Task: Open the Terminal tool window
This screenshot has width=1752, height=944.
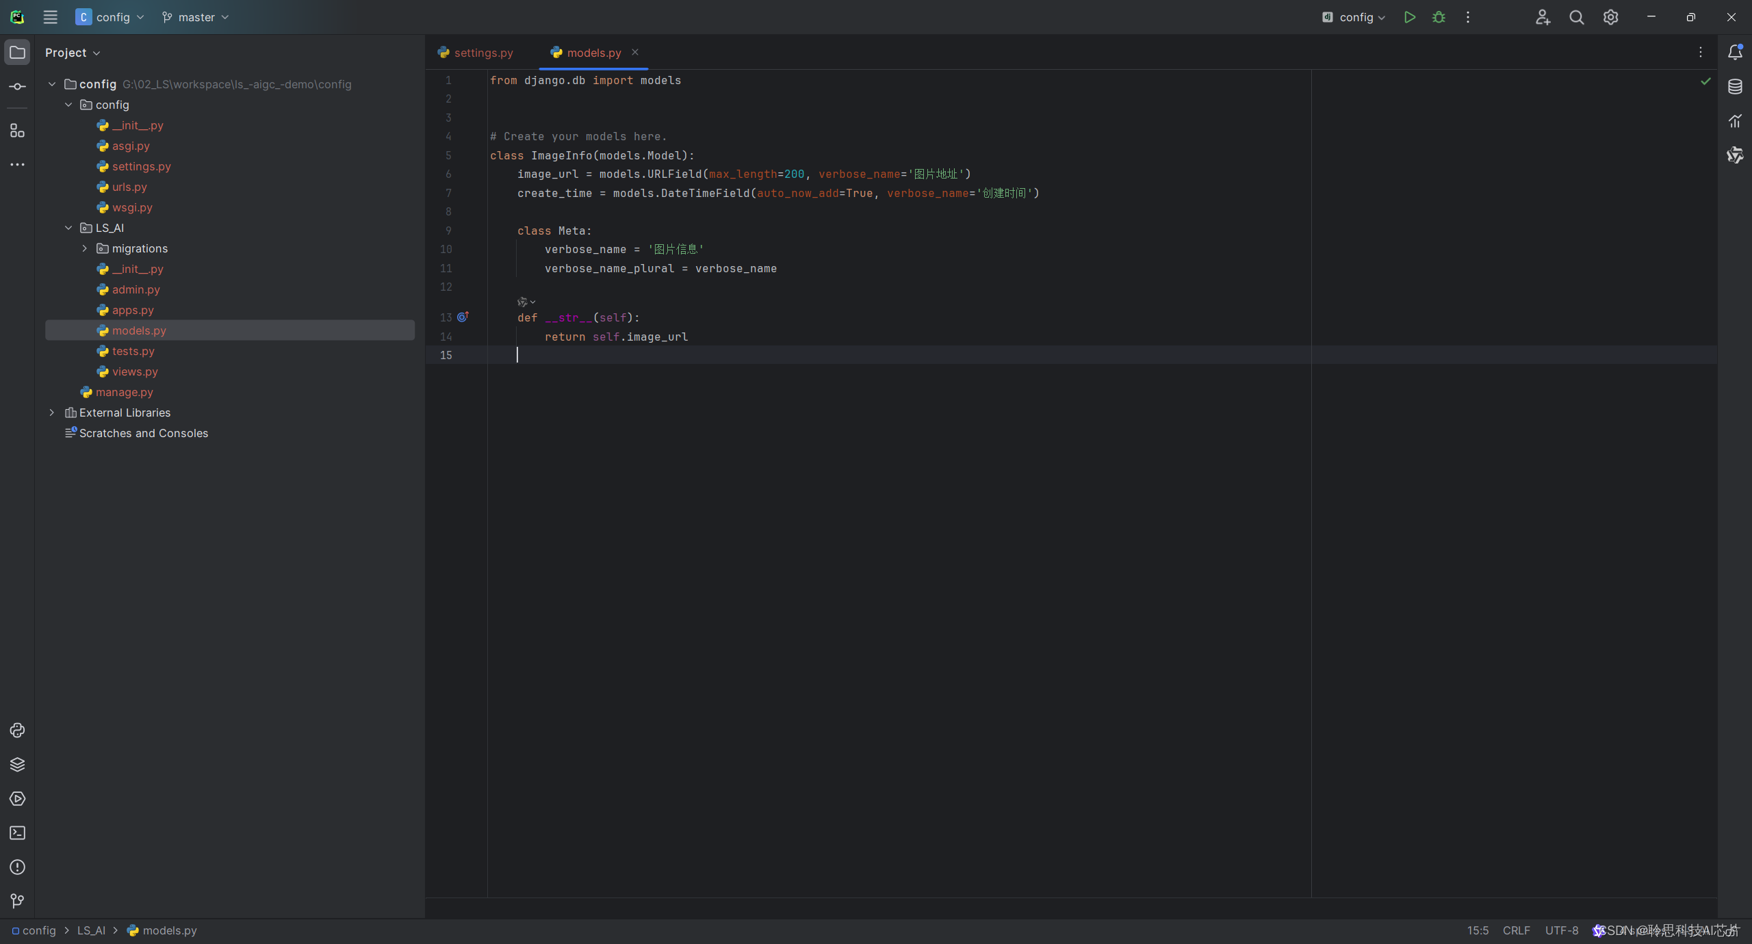Action: pyautogui.click(x=17, y=833)
